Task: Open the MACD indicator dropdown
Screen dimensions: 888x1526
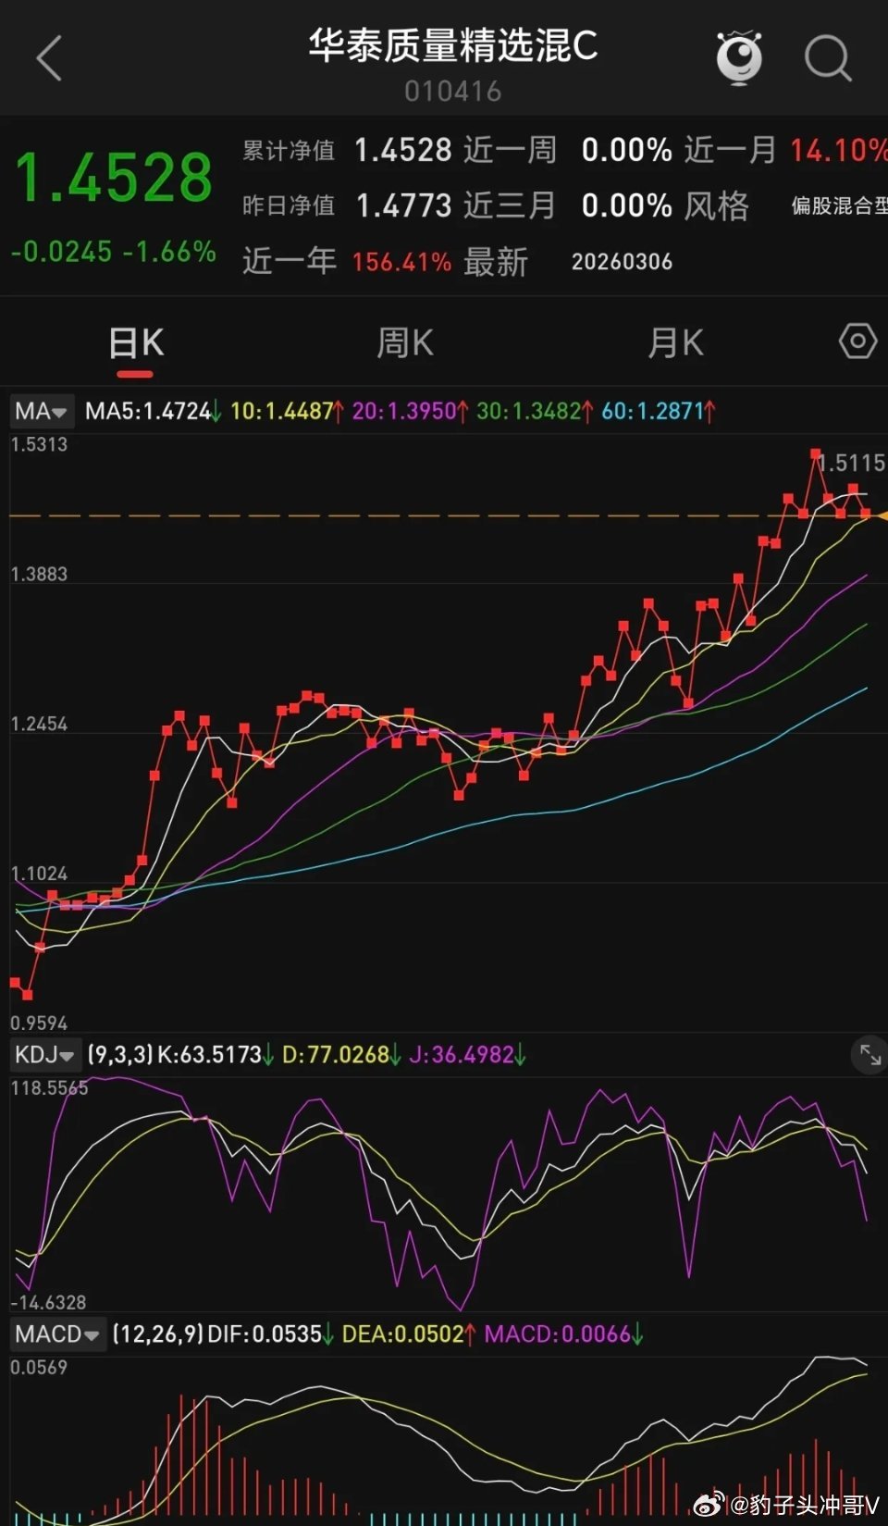Action: [x=58, y=1334]
